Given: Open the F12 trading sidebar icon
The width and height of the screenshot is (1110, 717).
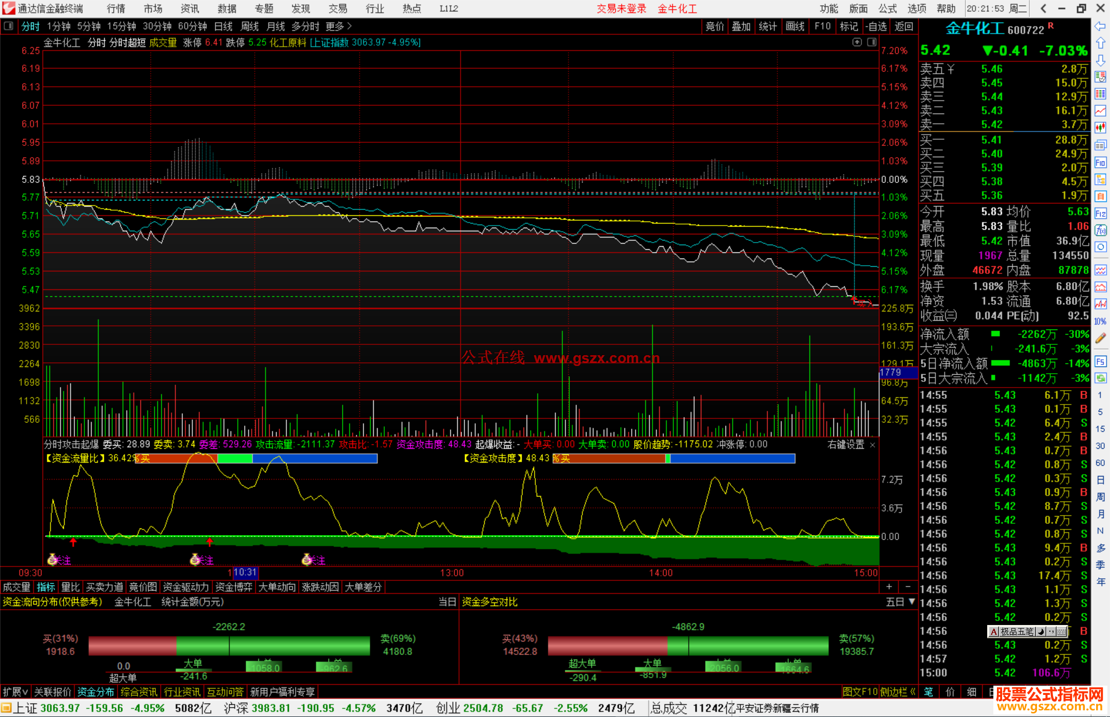Looking at the screenshot, I should click(x=1100, y=213).
